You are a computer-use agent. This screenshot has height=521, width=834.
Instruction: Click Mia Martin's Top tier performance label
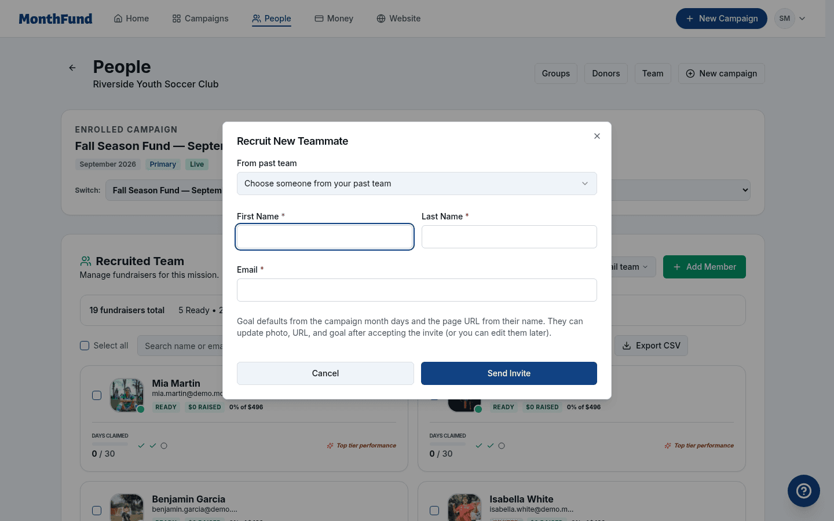tap(361, 446)
